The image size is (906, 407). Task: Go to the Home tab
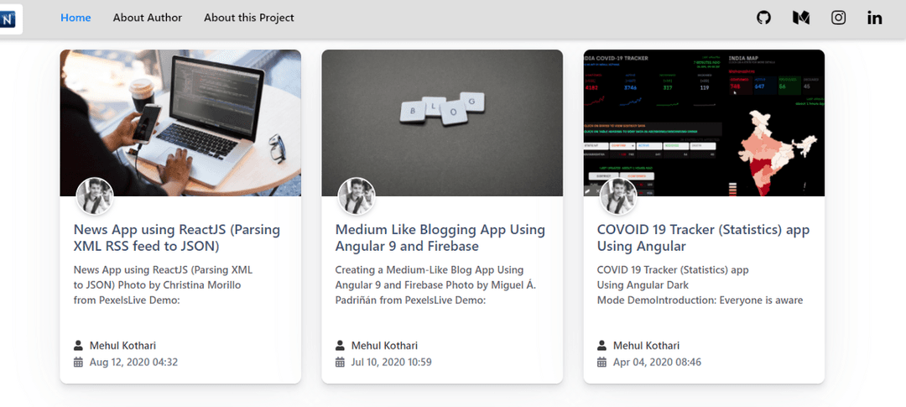(75, 18)
